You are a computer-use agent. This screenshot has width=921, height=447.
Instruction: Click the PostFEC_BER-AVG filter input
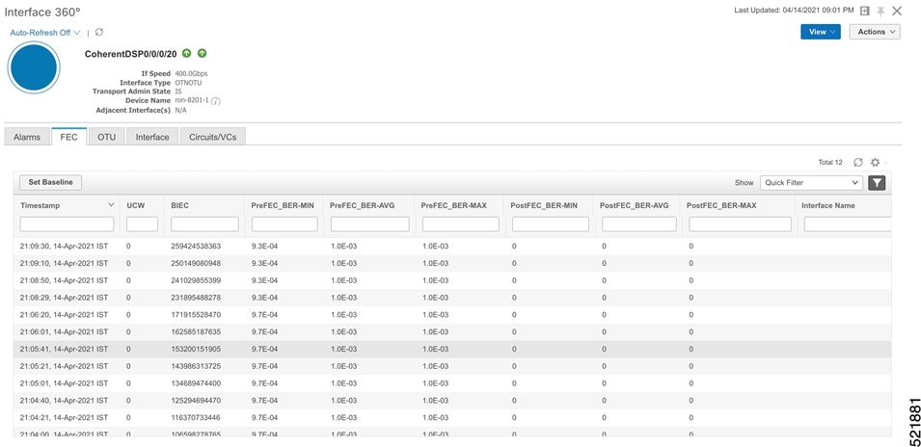[x=639, y=224]
